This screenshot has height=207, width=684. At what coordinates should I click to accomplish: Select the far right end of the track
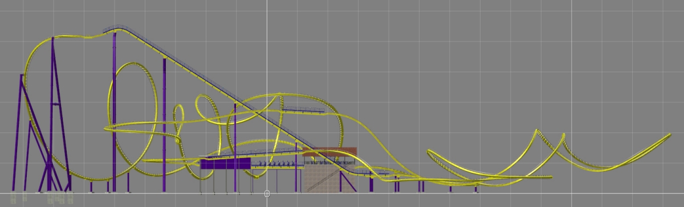668,136
